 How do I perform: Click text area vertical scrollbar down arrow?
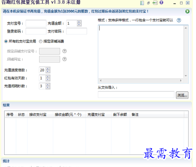(x=186, y=76)
